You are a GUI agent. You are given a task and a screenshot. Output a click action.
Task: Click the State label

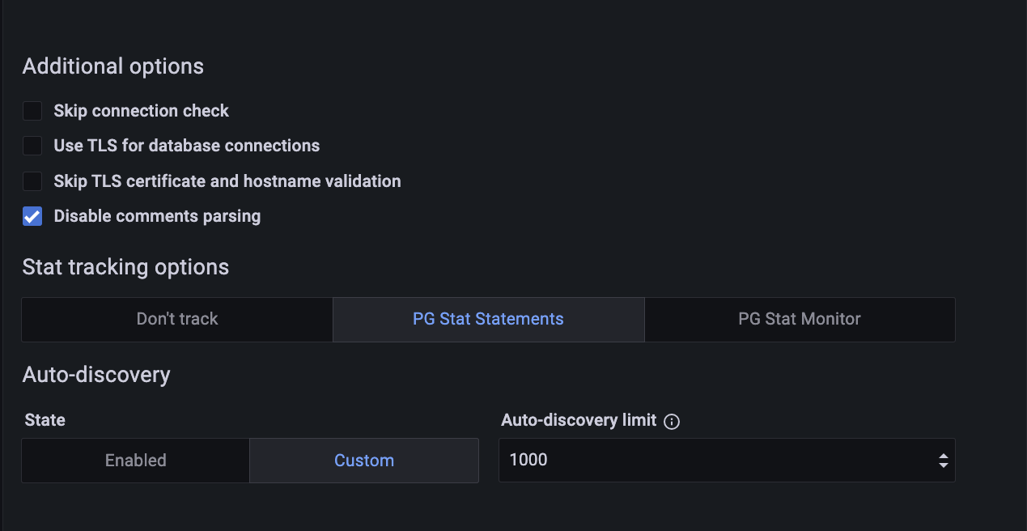click(x=45, y=420)
